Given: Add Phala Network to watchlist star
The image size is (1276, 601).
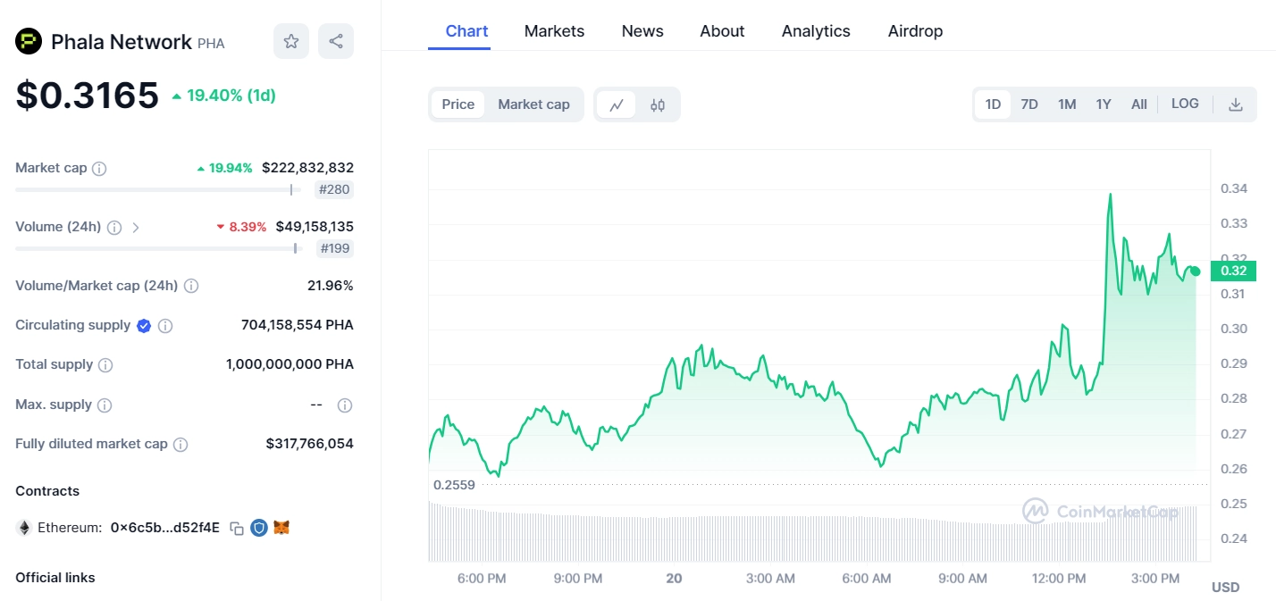Looking at the screenshot, I should pyautogui.click(x=290, y=41).
